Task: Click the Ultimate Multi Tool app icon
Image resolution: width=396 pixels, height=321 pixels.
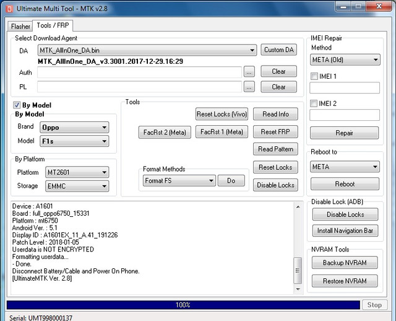Action: [x=9, y=9]
